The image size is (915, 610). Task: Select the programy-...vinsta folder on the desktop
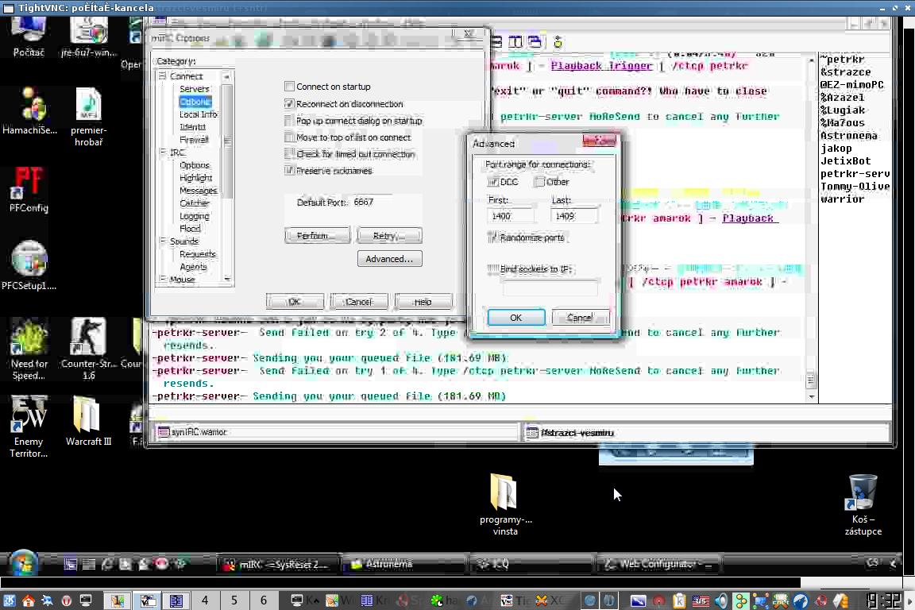point(505,504)
